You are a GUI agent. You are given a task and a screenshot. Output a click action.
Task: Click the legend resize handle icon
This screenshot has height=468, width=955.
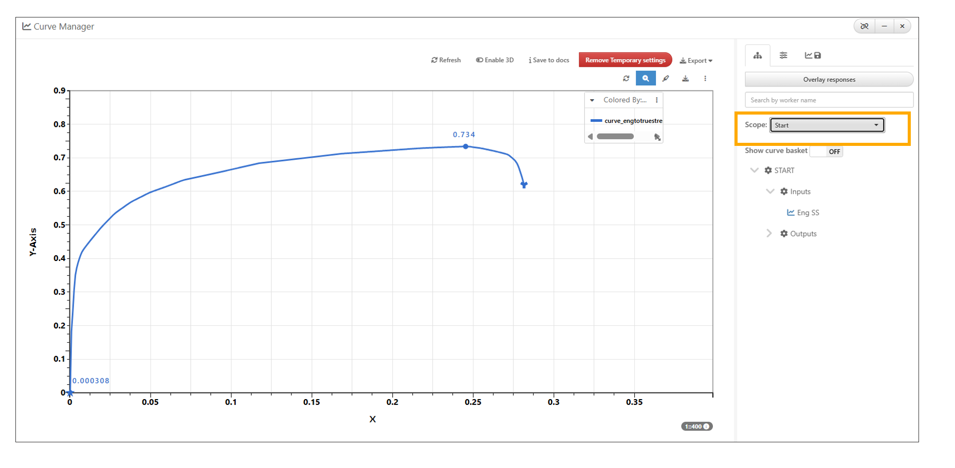pos(657,137)
